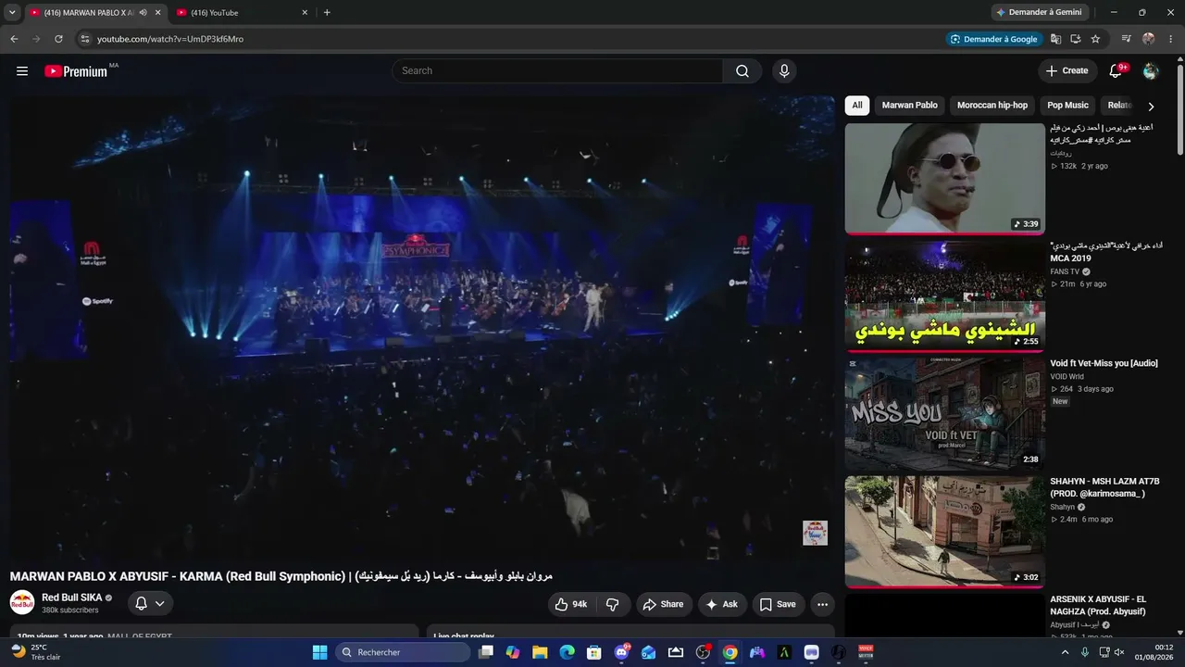Image resolution: width=1185 pixels, height=667 pixels.
Task: Bookmark this page with star icon
Action: click(x=1095, y=39)
